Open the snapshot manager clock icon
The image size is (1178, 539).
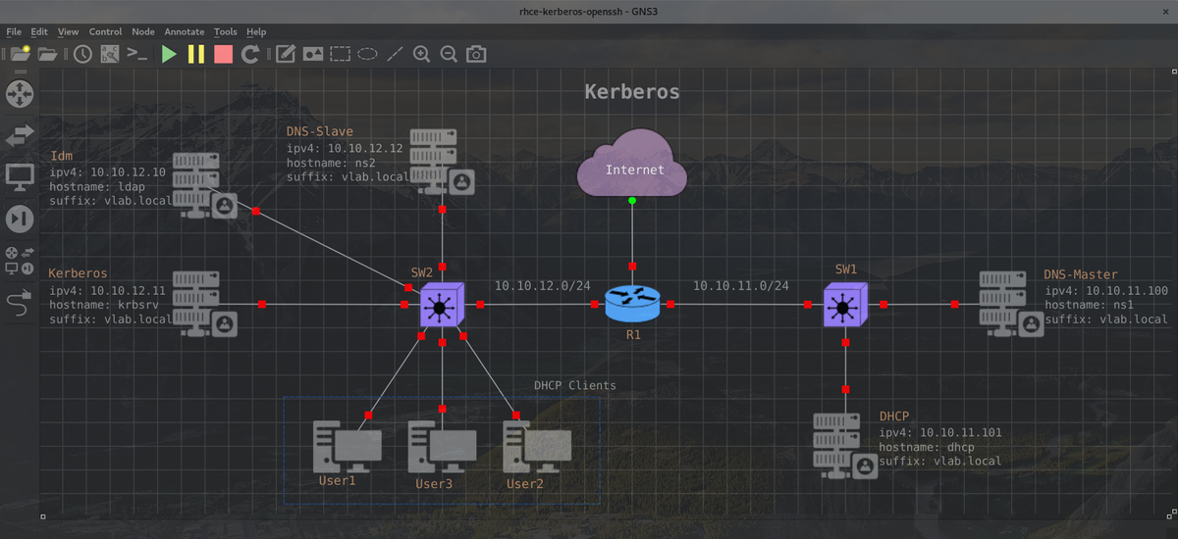[82, 54]
